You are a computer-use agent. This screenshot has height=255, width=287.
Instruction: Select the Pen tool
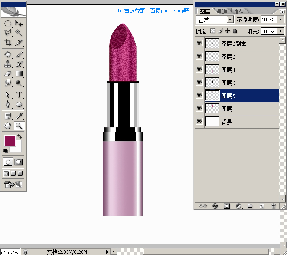tap(7, 104)
